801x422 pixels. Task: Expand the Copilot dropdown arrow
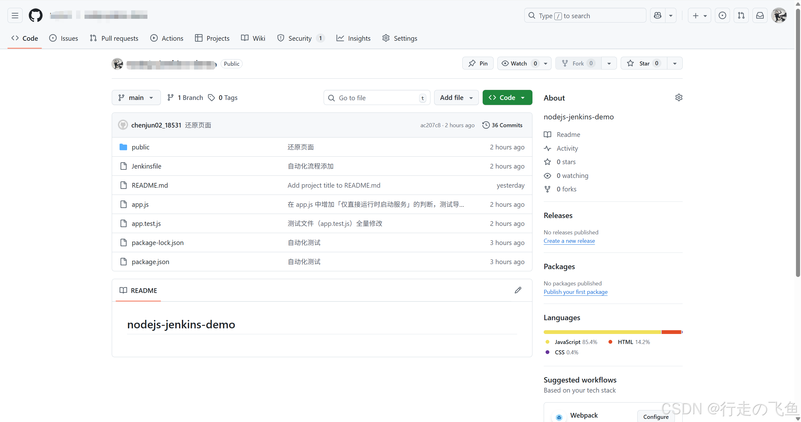click(670, 15)
